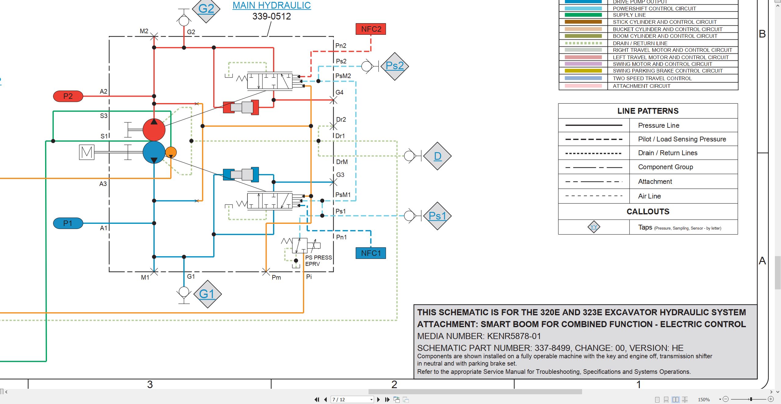Jump to the first page

[317, 399]
